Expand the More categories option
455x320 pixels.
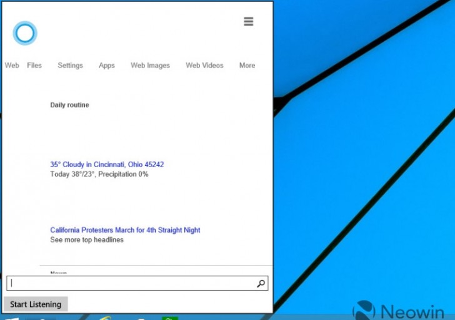pyautogui.click(x=247, y=65)
